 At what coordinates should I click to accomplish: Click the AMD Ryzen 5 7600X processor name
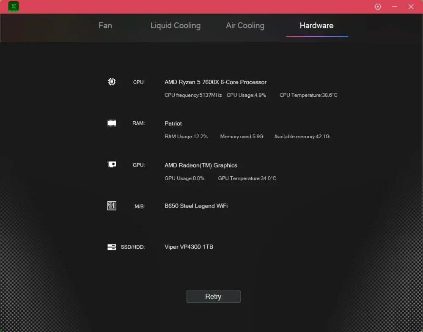coord(216,82)
